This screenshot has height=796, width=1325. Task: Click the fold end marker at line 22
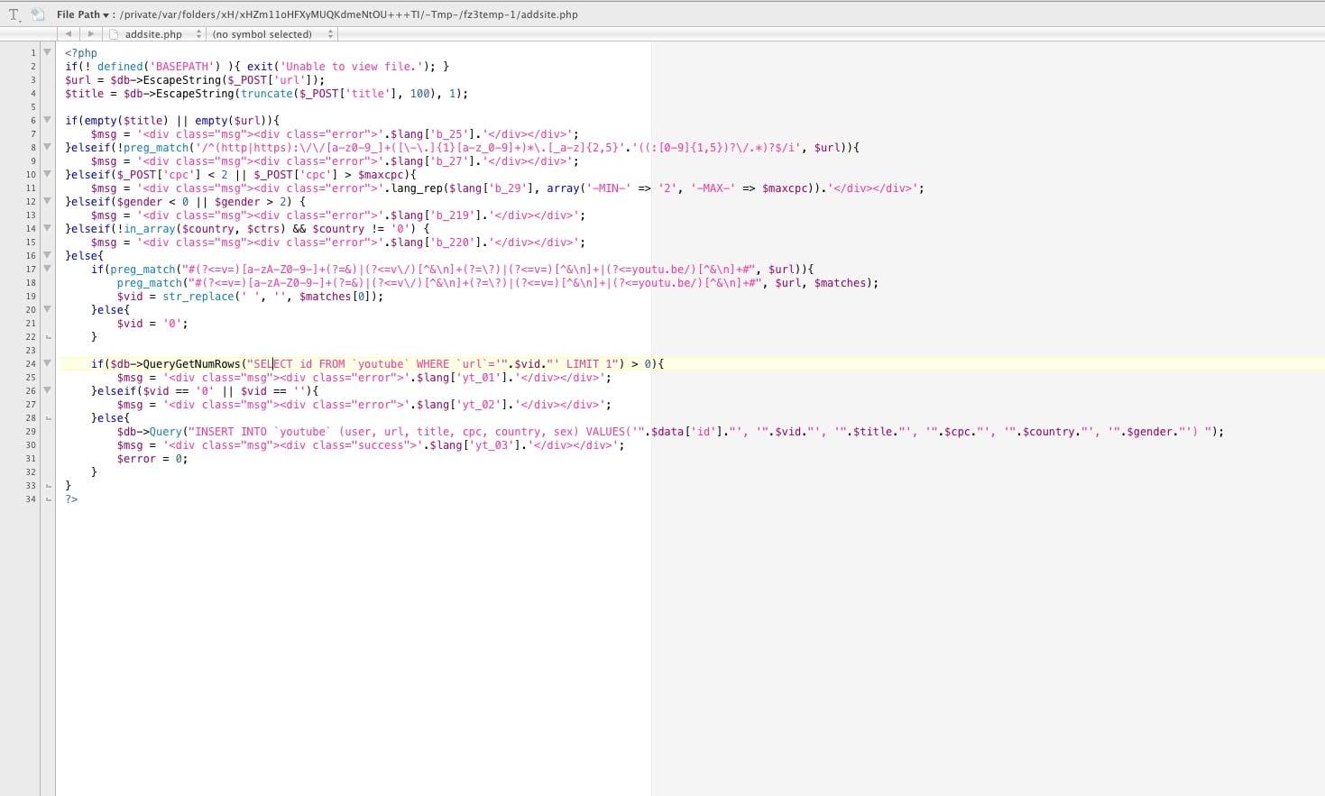point(48,337)
